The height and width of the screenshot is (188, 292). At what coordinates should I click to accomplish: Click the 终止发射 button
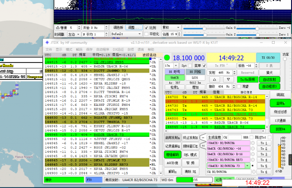[190, 138]
